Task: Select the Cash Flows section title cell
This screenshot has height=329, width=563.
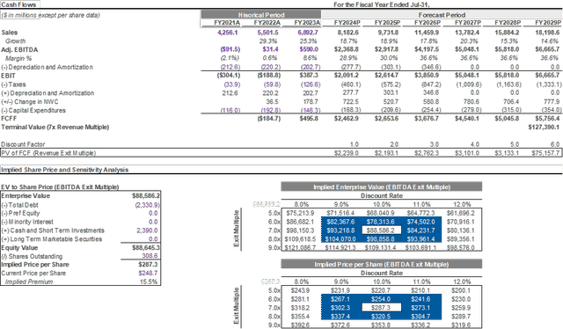Action: [x=18, y=4]
